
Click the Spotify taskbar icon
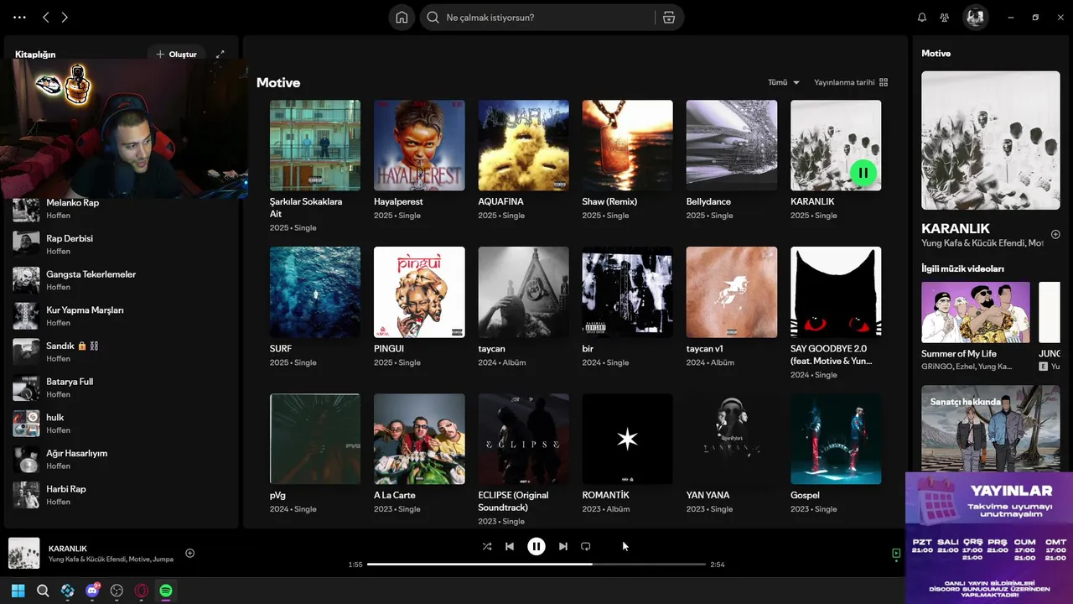(x=166, y=591)
